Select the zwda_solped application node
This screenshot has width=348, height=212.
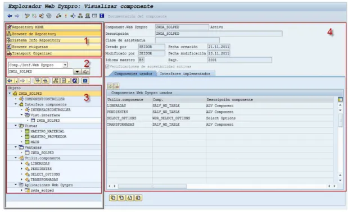42,190
